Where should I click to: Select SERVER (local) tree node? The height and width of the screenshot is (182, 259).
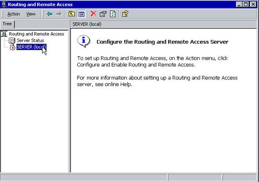tap(32, 47)
